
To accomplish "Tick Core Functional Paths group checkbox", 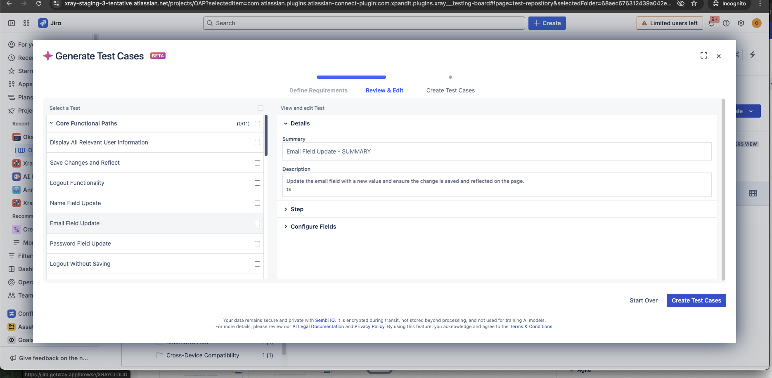I will click(x=257, y=123).
